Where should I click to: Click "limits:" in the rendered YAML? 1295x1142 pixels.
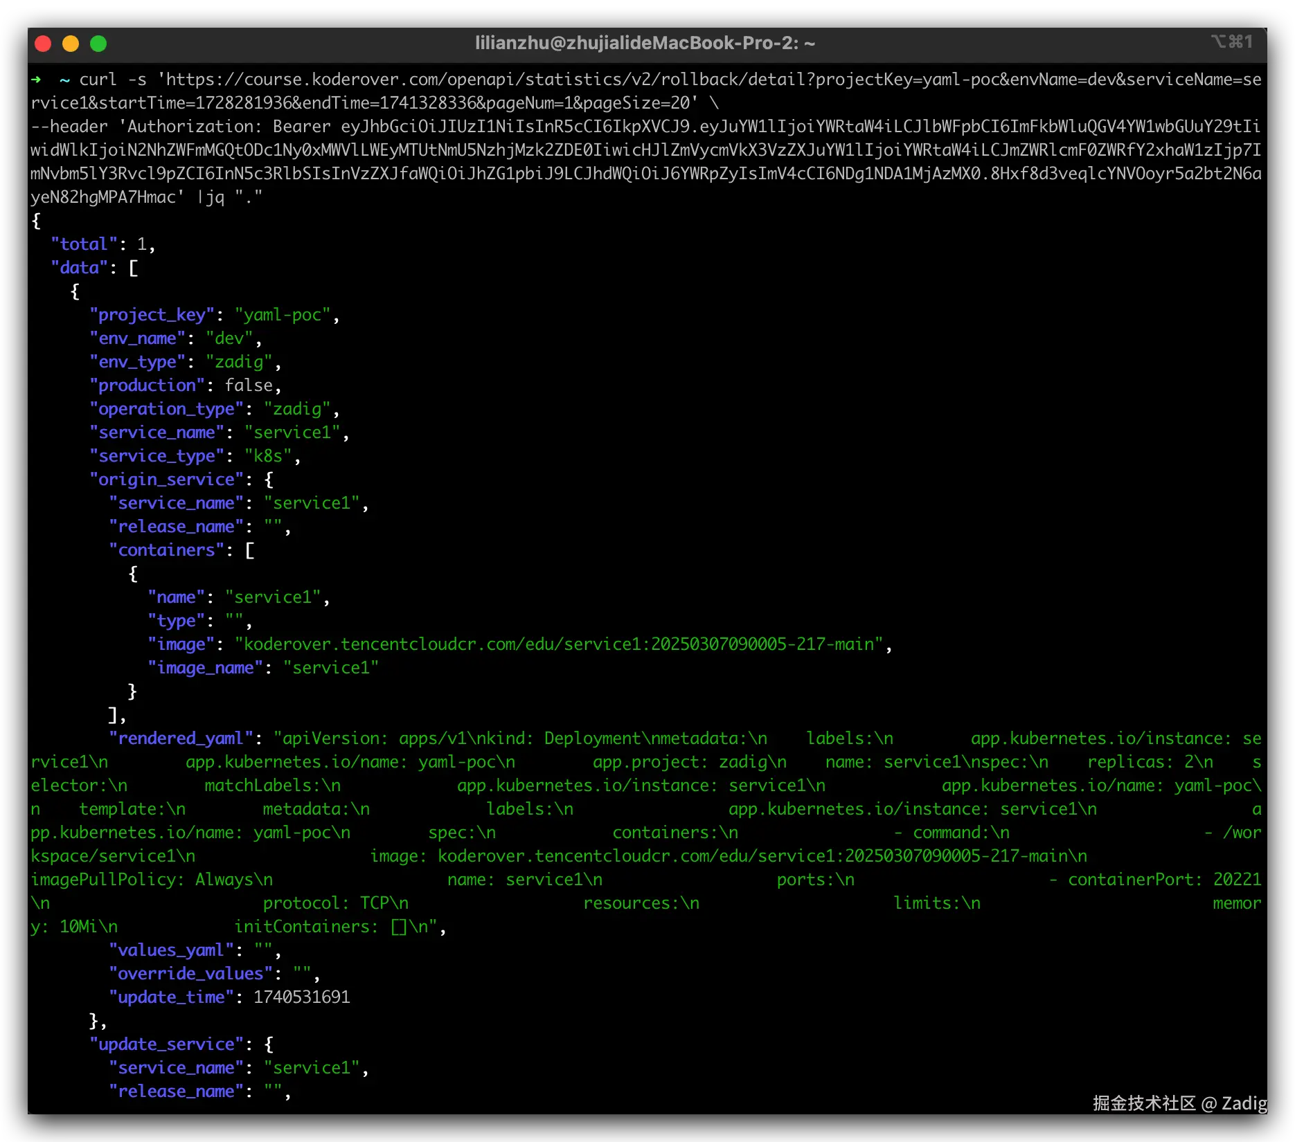coord(927,903)
